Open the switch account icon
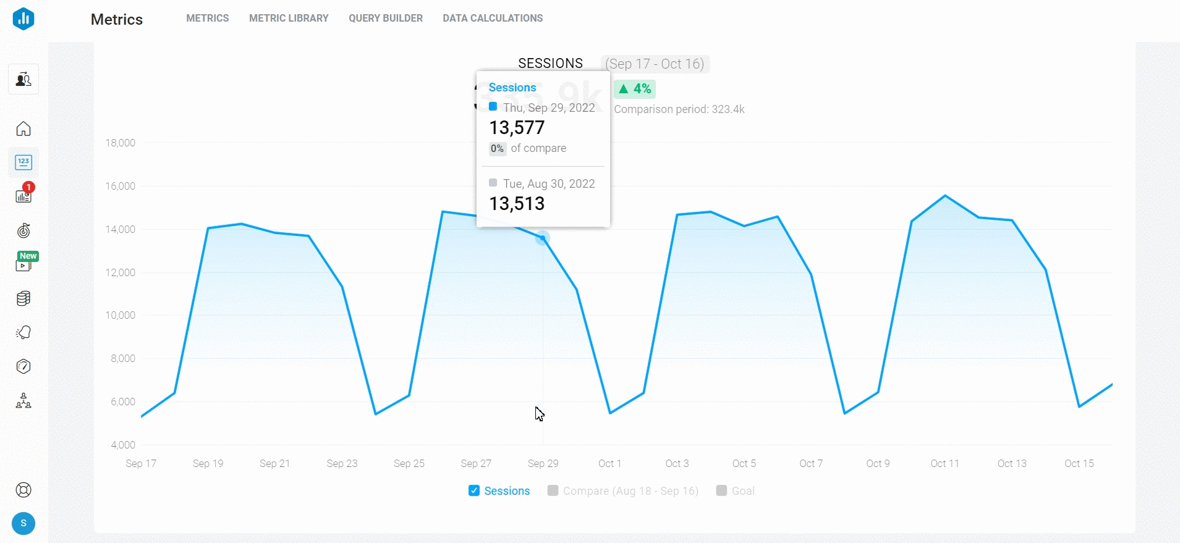Viewport: 1180px width, 543px height. [23, 79]
